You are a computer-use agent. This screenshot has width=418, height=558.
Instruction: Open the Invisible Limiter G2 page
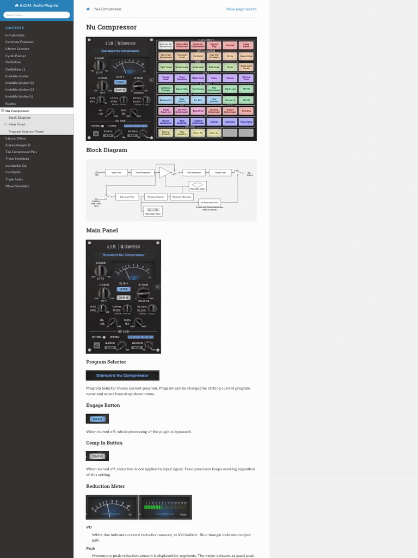point(20,83)
